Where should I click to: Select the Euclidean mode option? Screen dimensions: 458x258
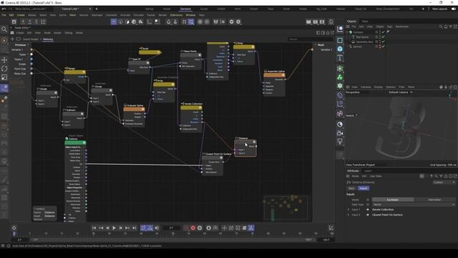tap(393, 199)
